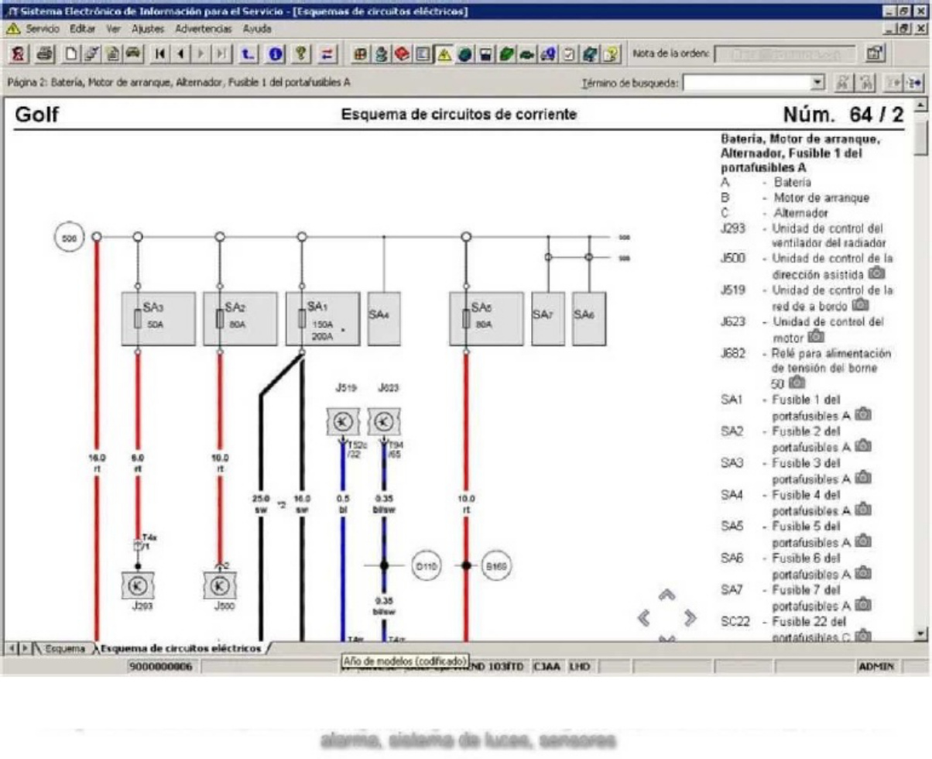This screenshot has height=759, width=932.
Task: Click the blank new document toolbar icon
Action: (x=70, y=53)
